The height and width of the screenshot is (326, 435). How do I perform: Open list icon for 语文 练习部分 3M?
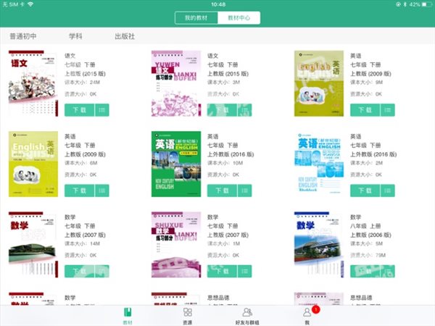[x=245, y=110]
